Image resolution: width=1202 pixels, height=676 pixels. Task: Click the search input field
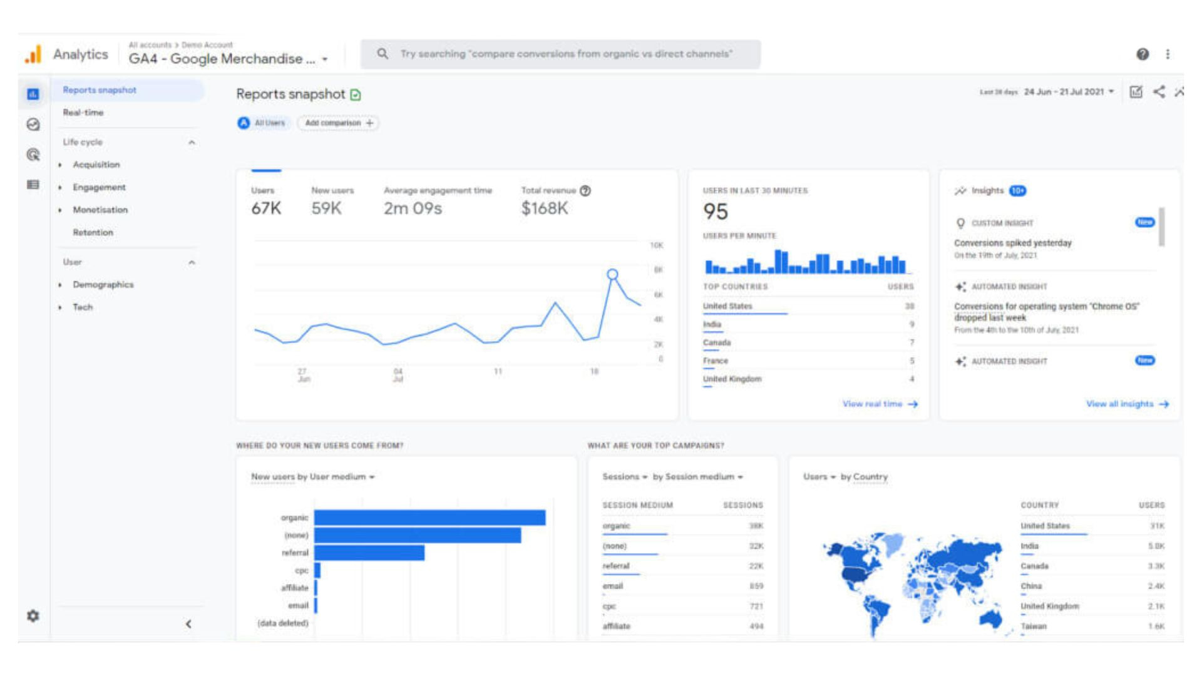(x=560, y=54)
